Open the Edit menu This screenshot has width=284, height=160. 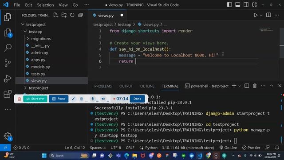click(x=28, y=5)
